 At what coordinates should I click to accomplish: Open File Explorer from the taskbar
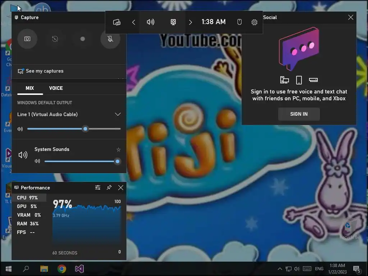44,269
